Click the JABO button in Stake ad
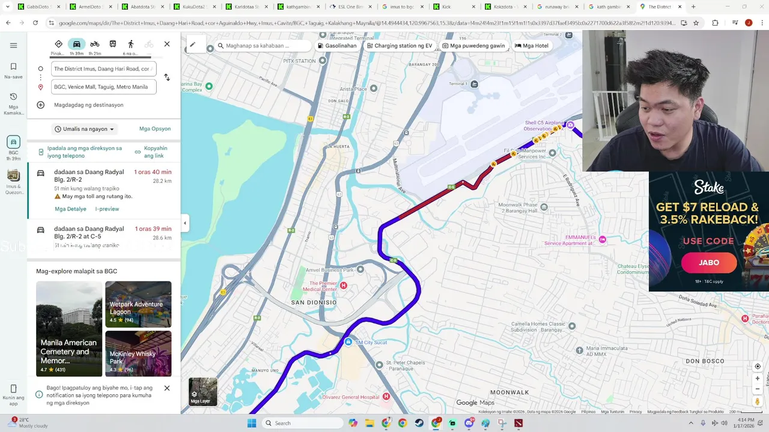The image size is (769, 432). pos(709,262)
